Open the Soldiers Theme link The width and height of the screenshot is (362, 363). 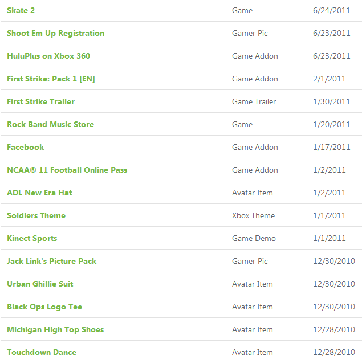click(x=36, y=215)
